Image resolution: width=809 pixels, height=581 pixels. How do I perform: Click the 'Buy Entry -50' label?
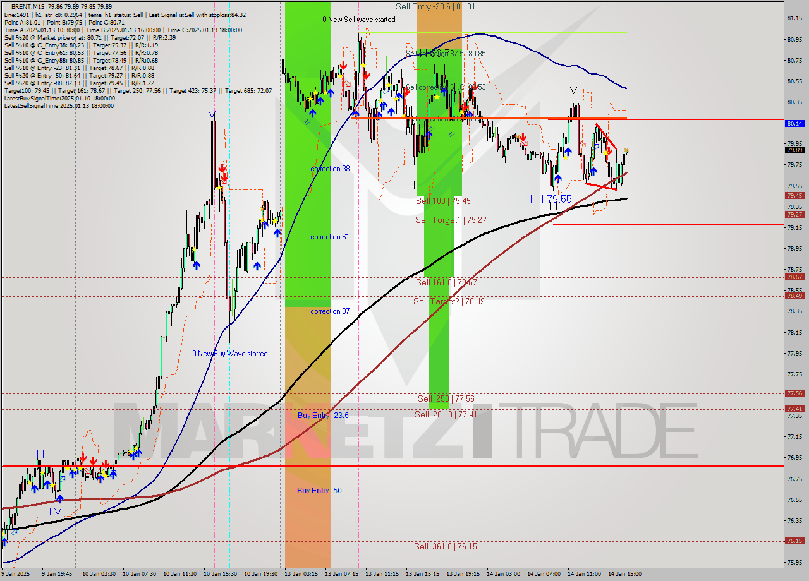[319, 491]
